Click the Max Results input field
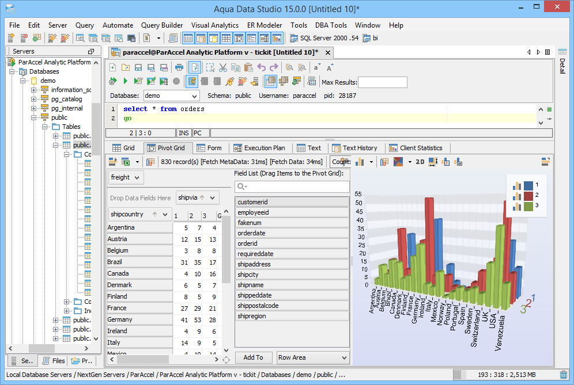This screenshot has height=385, width=574. (x=383, y=82)
